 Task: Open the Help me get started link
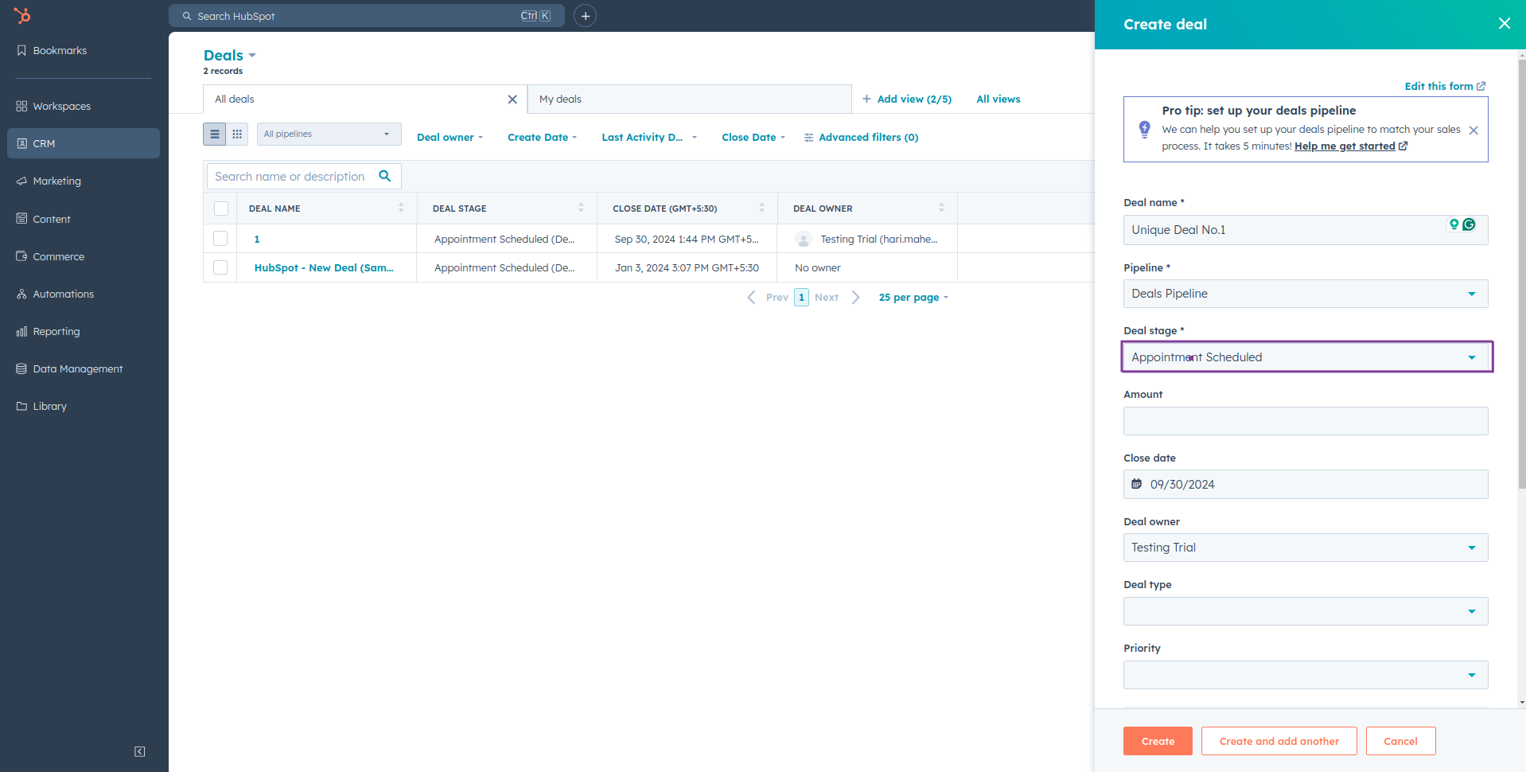(x=1345, y=146)
